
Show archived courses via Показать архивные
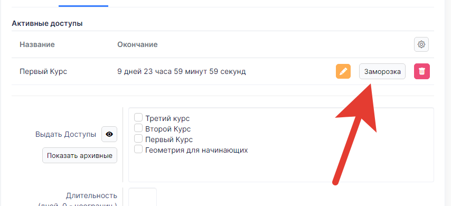pos(80,155)
